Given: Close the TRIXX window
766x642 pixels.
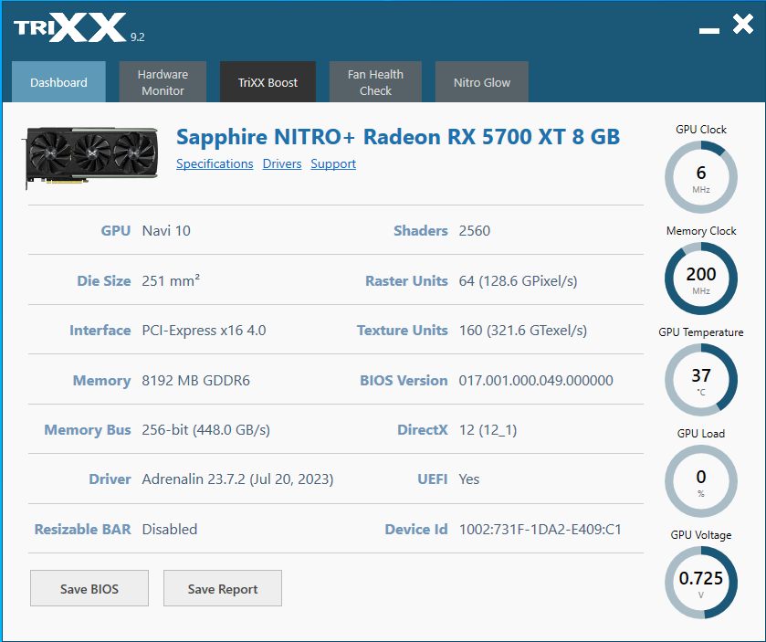Looking at the screenshot, I should pos(742,24).
